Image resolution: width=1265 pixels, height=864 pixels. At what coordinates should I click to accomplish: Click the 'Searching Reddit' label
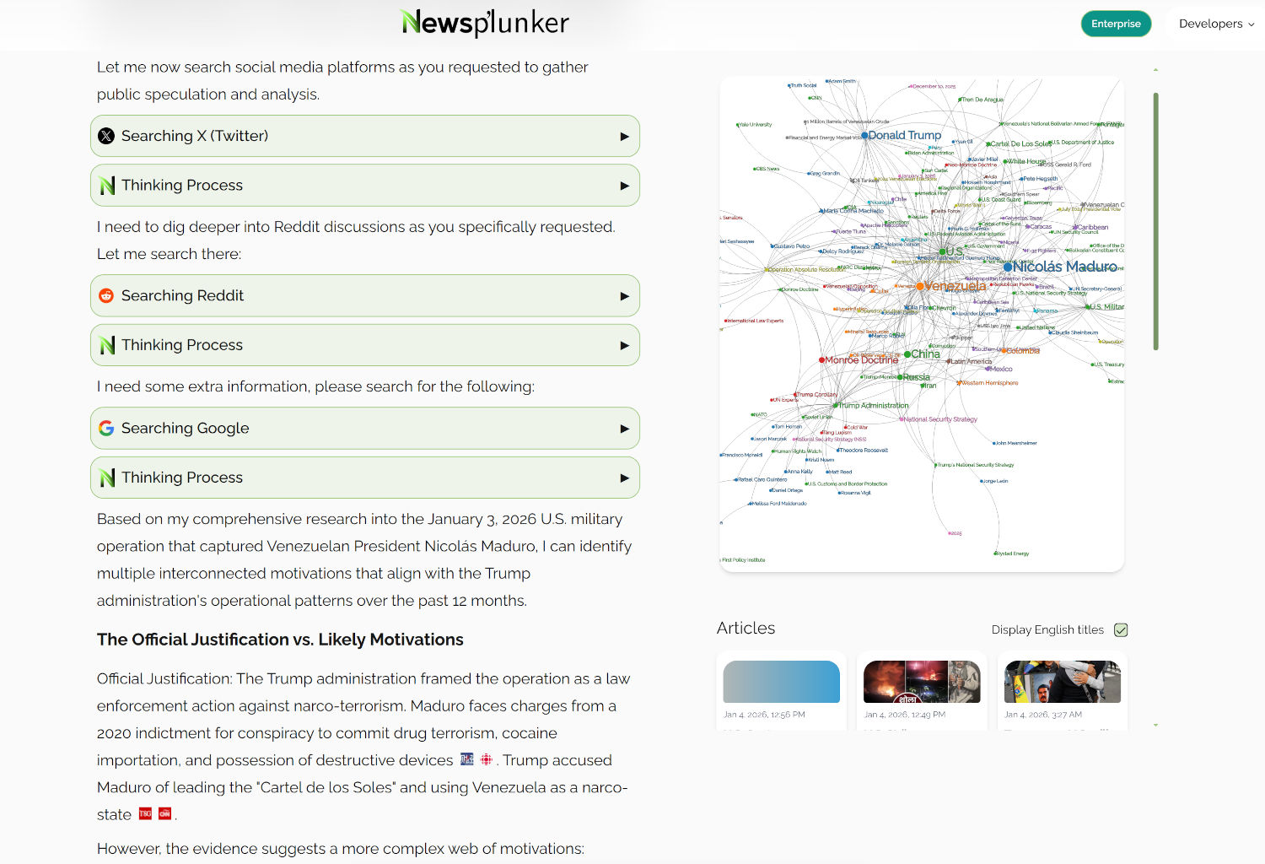[182, 295]
